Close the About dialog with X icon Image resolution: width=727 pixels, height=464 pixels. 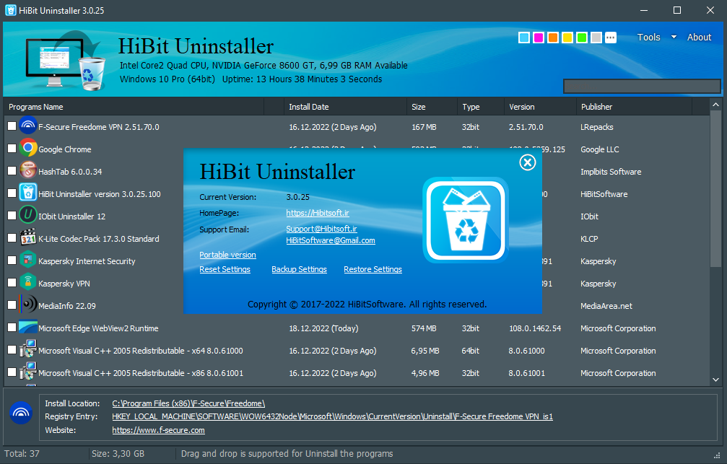point(527,162)
